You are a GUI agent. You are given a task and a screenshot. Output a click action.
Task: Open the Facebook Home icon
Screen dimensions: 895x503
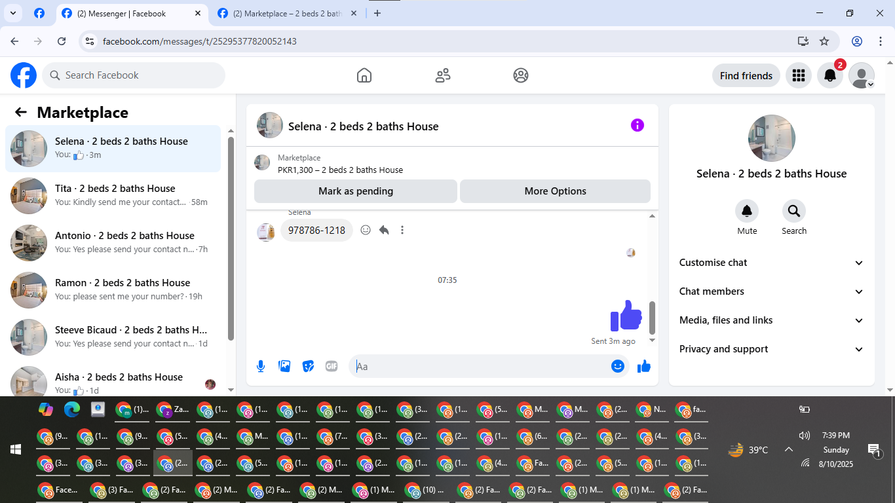[364, 75]
